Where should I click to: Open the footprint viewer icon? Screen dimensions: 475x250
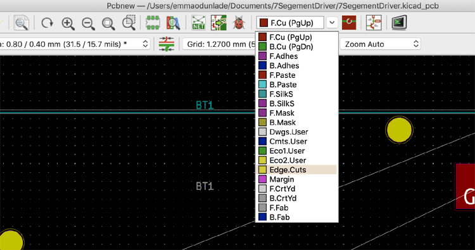173,23
